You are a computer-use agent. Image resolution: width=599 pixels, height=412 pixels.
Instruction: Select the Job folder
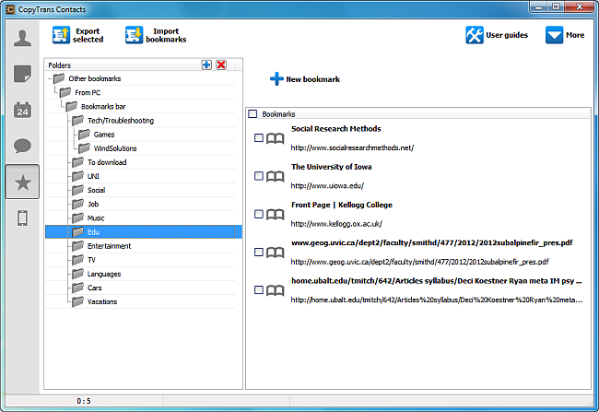pos(93,204)
